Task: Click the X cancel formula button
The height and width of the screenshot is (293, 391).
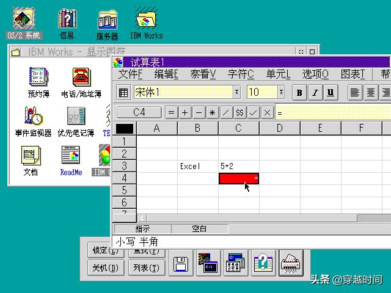Action: coord(266,112)
